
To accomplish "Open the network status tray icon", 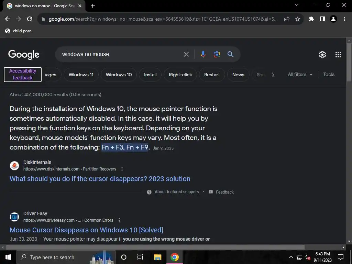I will click(x=299, y=257).
